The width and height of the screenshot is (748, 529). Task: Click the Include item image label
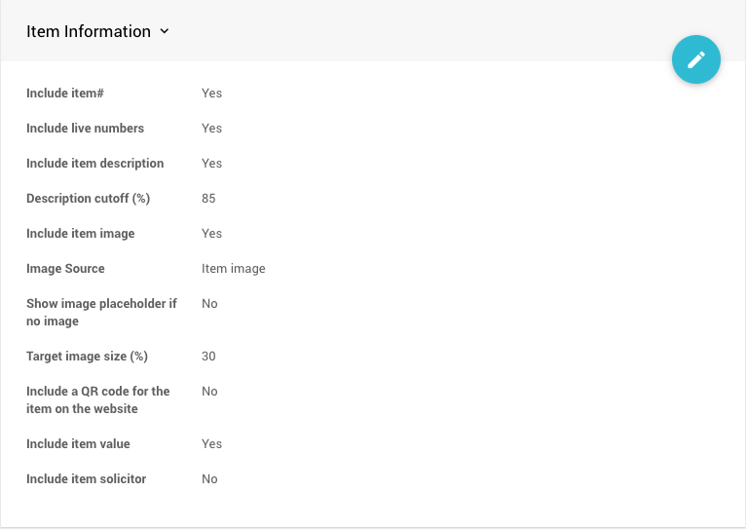81,234
